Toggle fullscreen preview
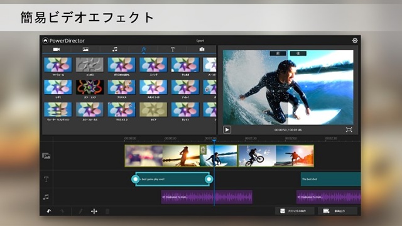The height and width of the screenshot is (226, 402). [x=349, y=130]
